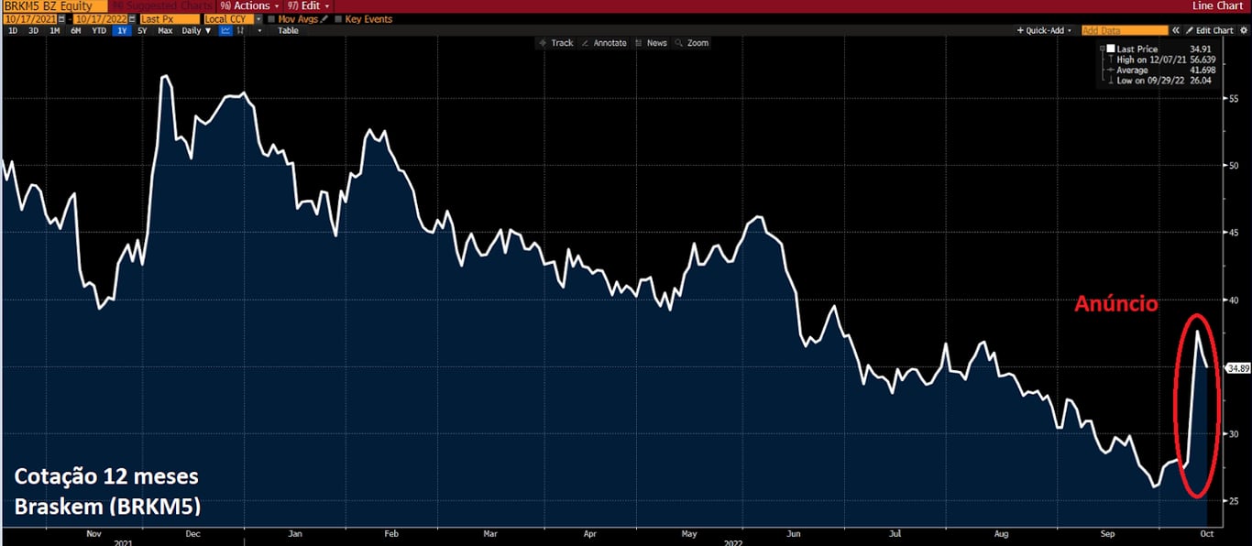Open the Daily periodicity dropdown
Image resolution: width=1252 pixels, height=546 pixels.
pos(196,30)
